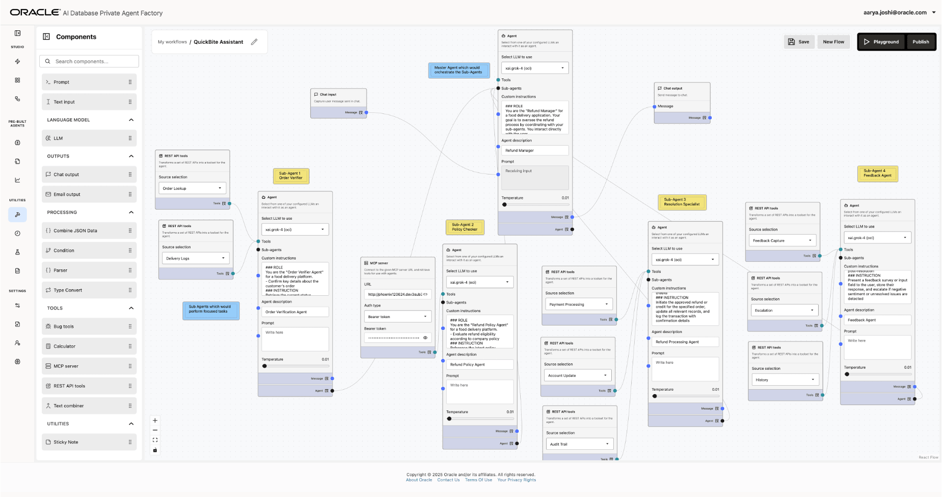Zoom into the canvas using the plus icon
The height and width of the screenshot is (497, 942).
coord(155,420)
